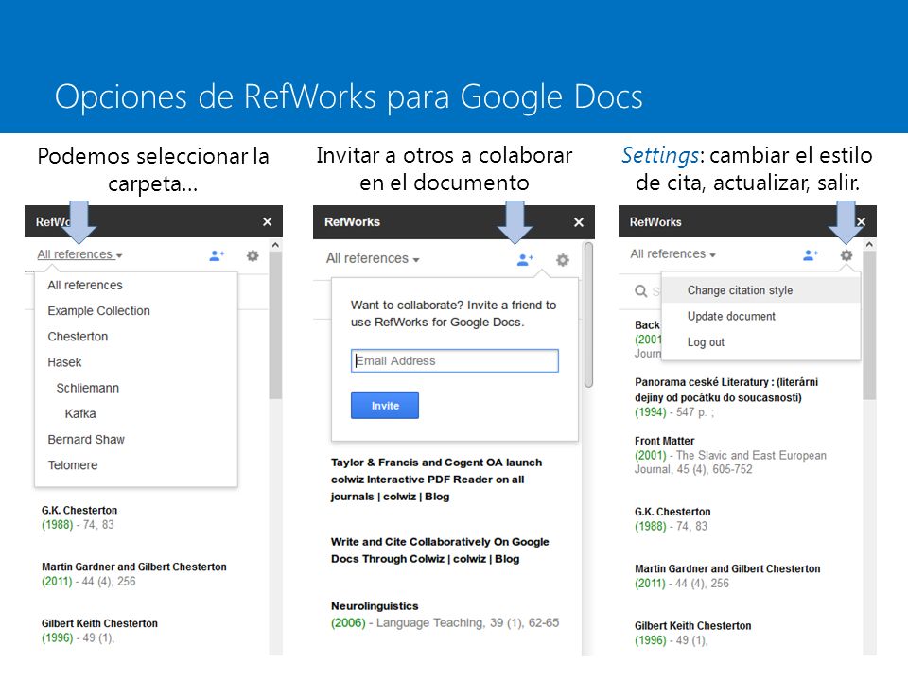This screenshot has width=908, height=681.
Task: Close the RefWorks panel containing the invite form
Action: coord(579,222)
